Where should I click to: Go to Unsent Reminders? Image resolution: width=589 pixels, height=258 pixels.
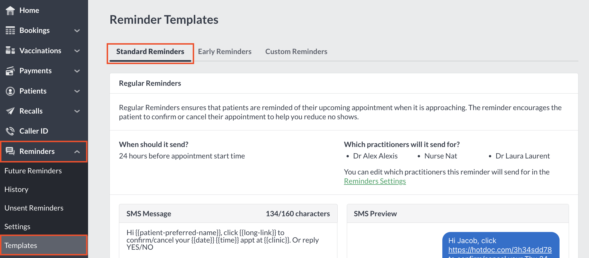34,208
